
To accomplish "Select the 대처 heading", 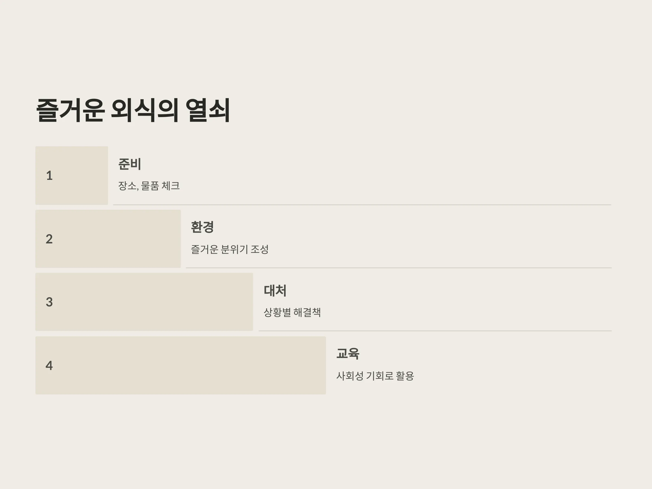I will click(275, 290).
